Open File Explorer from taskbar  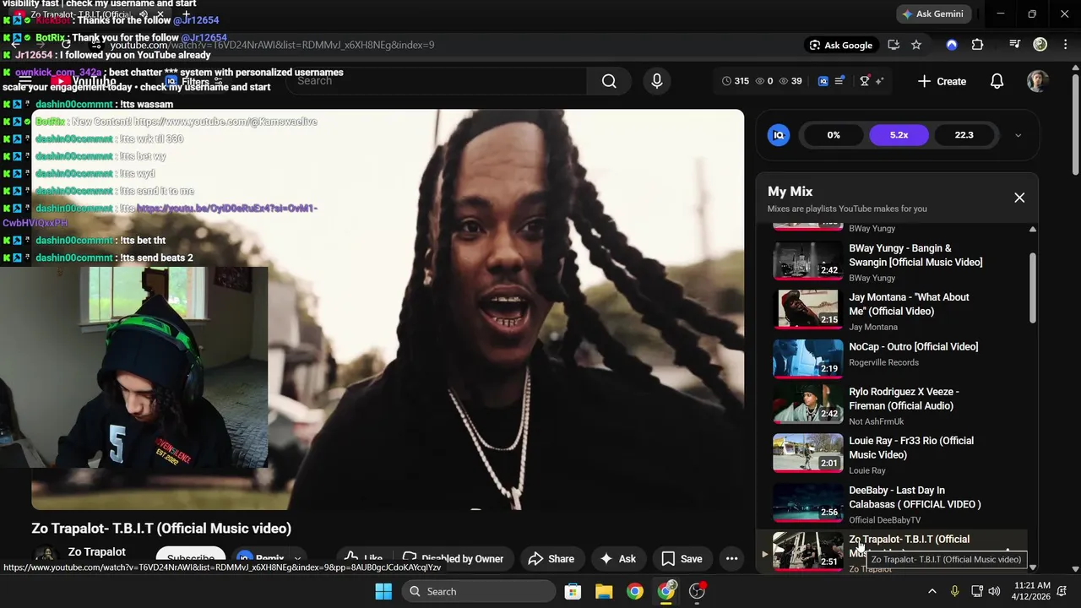[604, 591]
